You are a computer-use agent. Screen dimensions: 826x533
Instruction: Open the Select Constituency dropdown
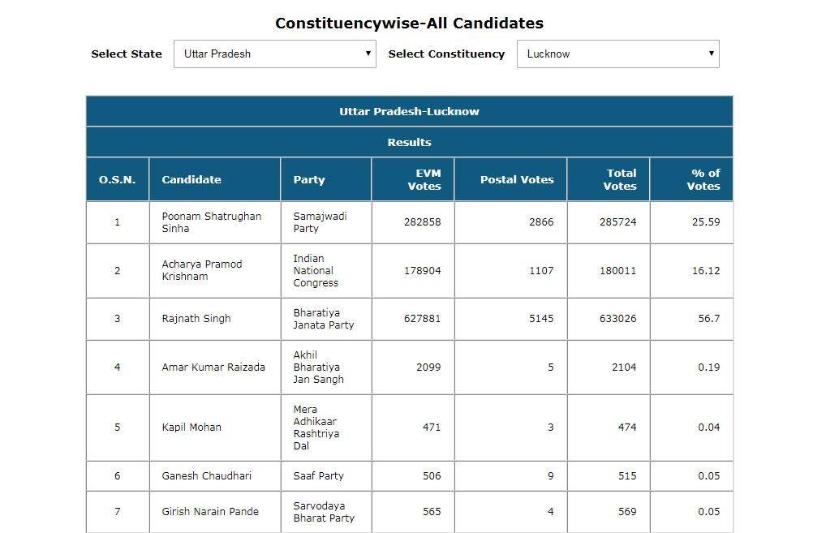pos(617,54)
